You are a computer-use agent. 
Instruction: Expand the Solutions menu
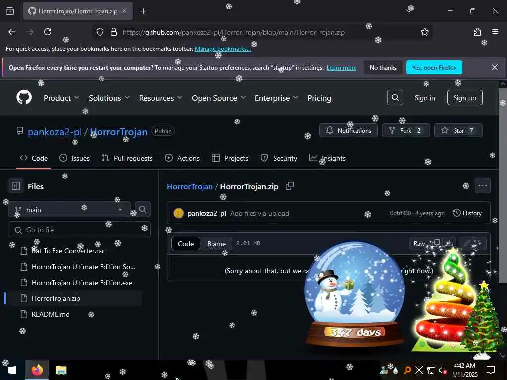109,98
